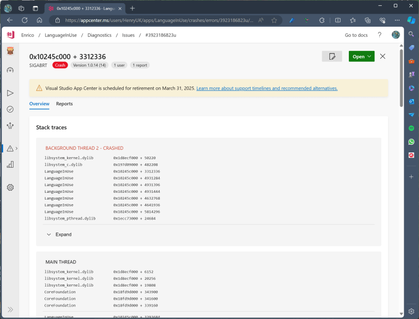Toggle the read aloud icon
The height and width of the screenshot is (319, 419).
pos(261,20)
